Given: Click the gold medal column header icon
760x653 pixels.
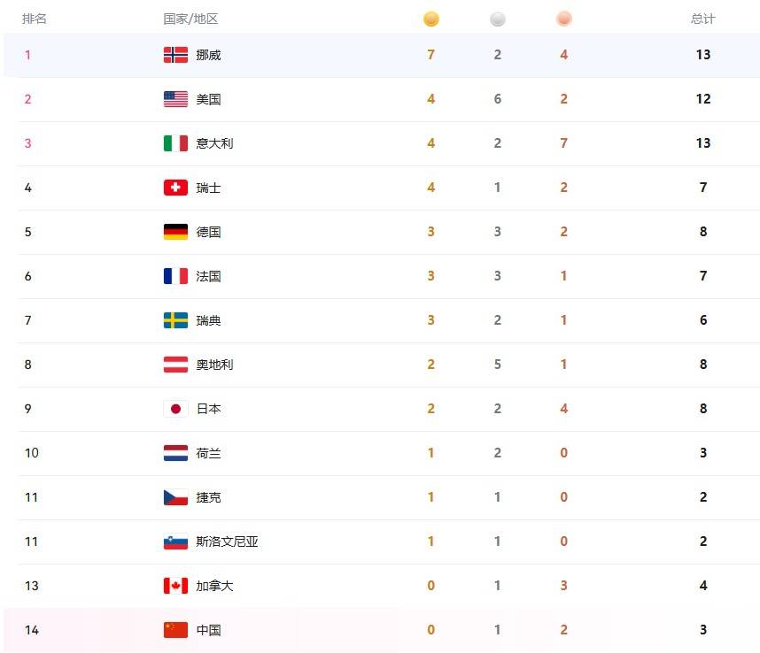Looking at the screenshot, I should pyautogui.click(x=431, y=19).
